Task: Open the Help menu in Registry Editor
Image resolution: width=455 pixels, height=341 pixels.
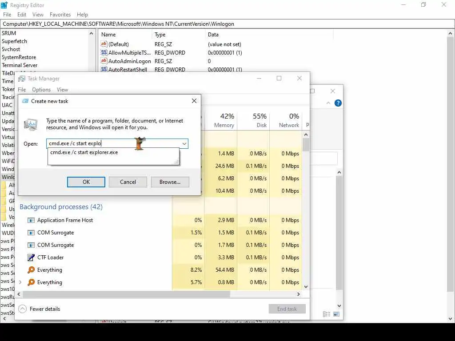Action: [x=82, y=15]
